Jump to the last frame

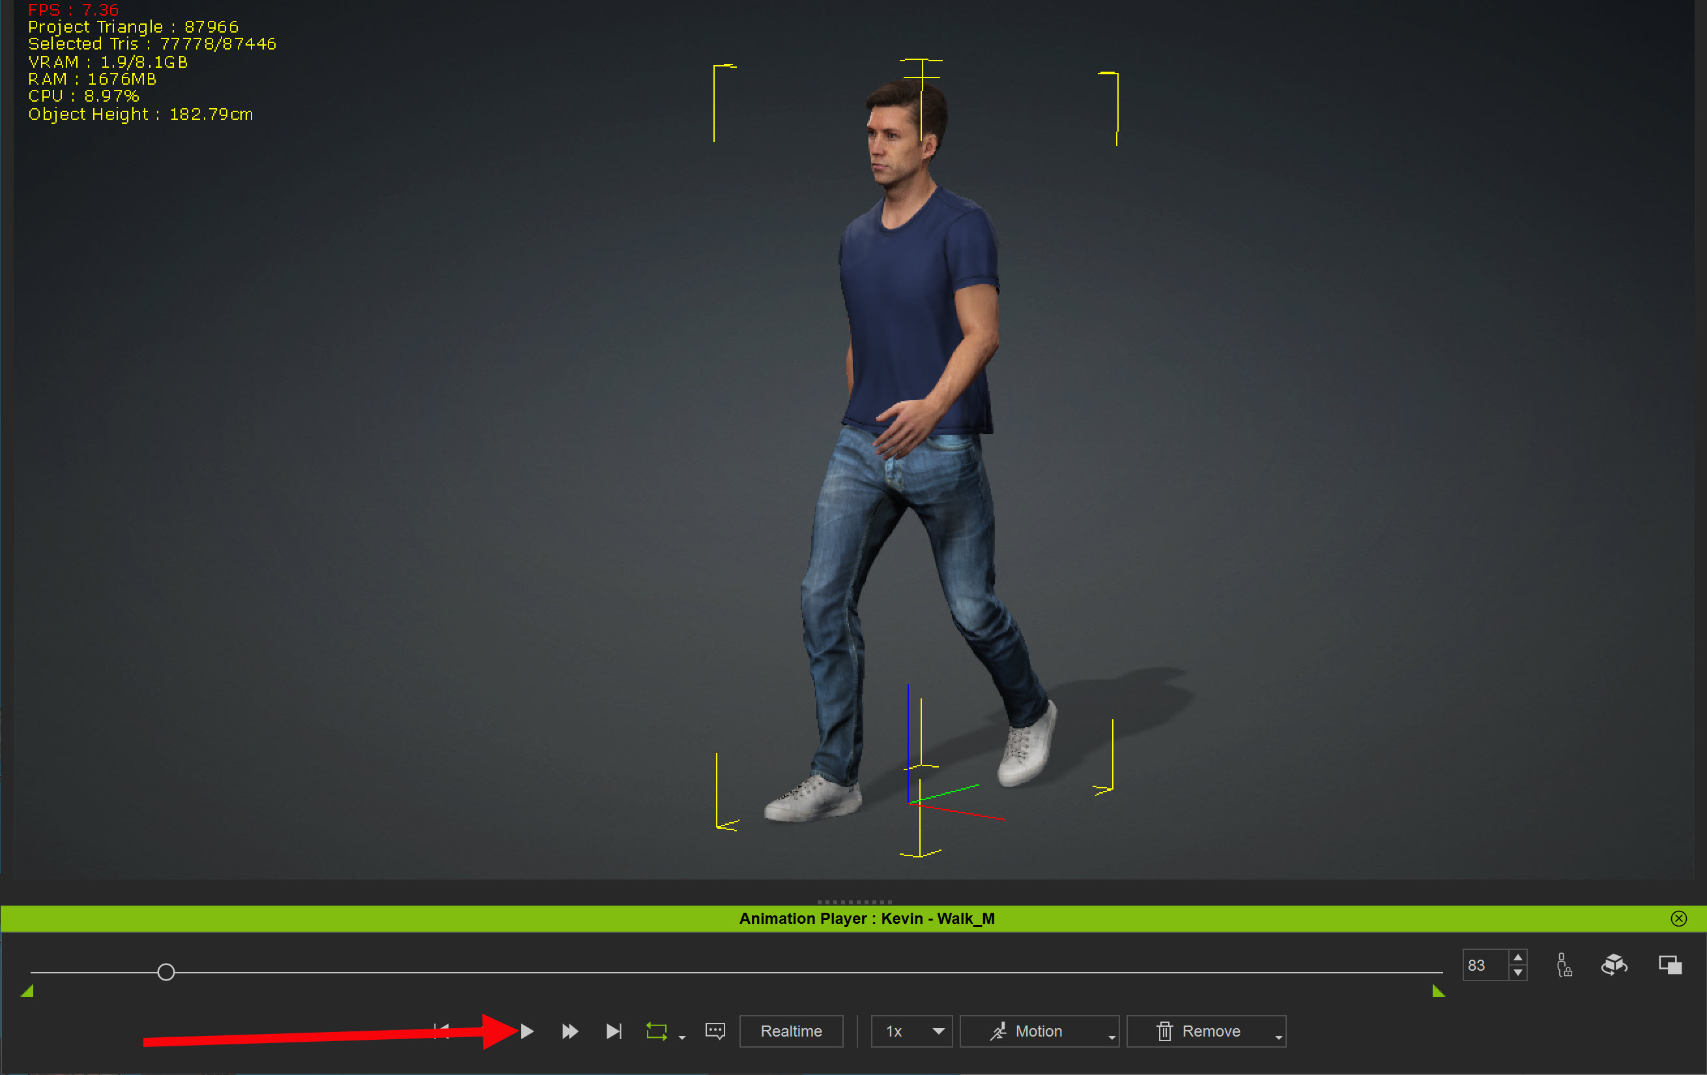(x=614, y=1031)
